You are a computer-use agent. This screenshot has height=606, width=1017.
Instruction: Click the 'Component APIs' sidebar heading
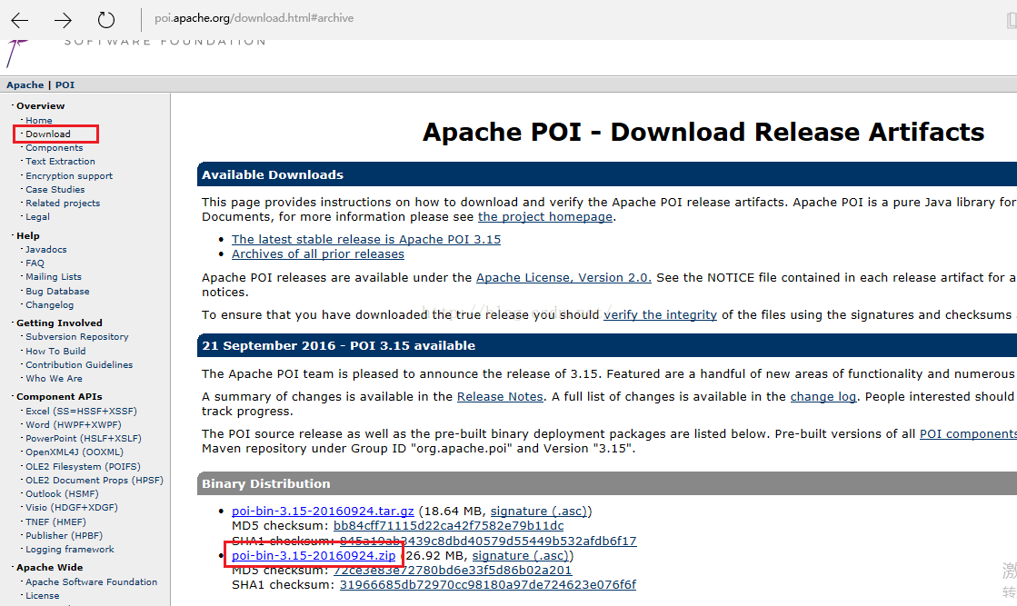pyautogui.click(x=59, y=397)
